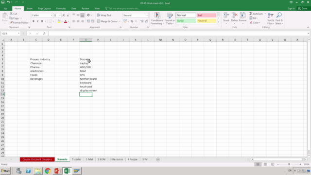Image resolution: width=311 pixels, height=175 pixels.
Task: Open the File tab
Action: pyautogui.click(x=5, y=9)
